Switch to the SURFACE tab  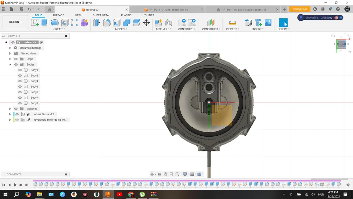(x=58, y=15)
